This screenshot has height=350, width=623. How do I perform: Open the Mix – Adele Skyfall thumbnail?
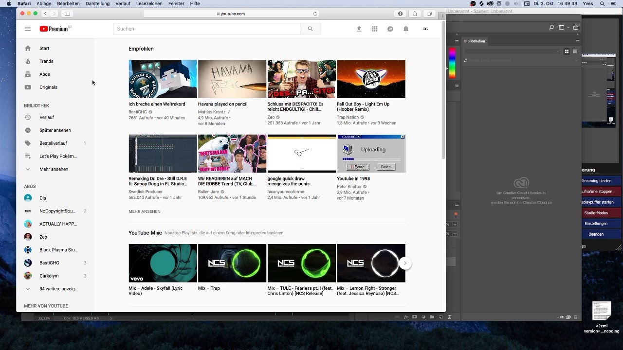(163, 263)
